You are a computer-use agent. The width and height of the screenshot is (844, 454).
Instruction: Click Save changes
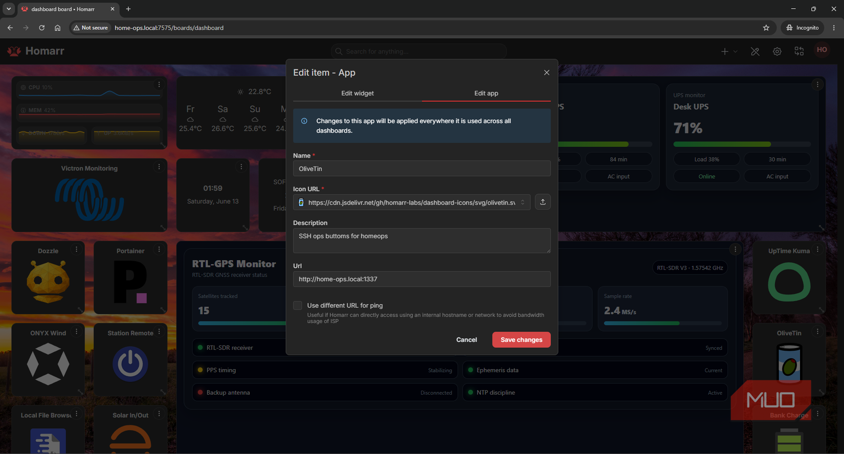click(x=521, y=339)
